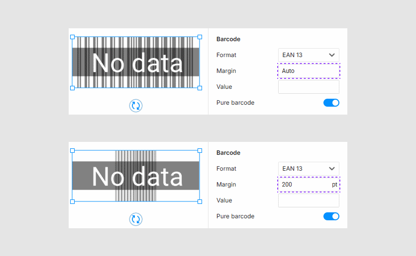
Task: Expand the Format dropdown in the lower panel
Action: point(309,169)
